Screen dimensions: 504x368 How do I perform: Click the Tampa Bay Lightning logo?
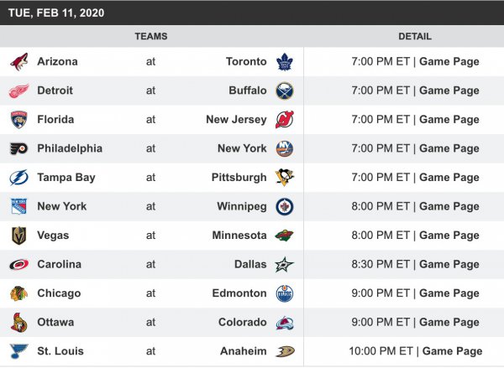(x=18, y=177)
